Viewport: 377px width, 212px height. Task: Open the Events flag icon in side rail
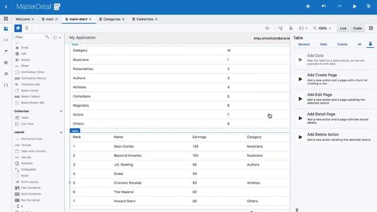[x=6, y=51]
